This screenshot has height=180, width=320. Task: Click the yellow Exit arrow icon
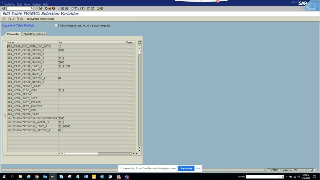click(x=49, y=8)
